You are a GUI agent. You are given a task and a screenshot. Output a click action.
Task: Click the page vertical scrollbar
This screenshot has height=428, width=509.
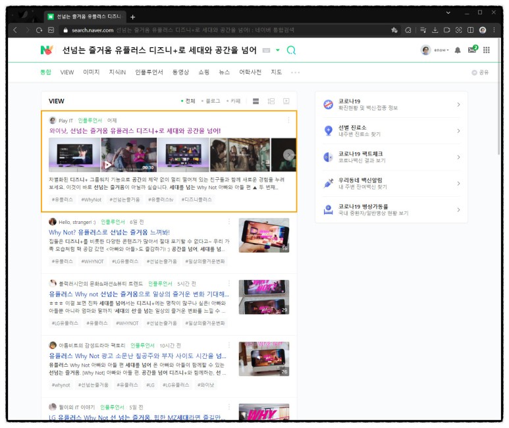[499, 97]
